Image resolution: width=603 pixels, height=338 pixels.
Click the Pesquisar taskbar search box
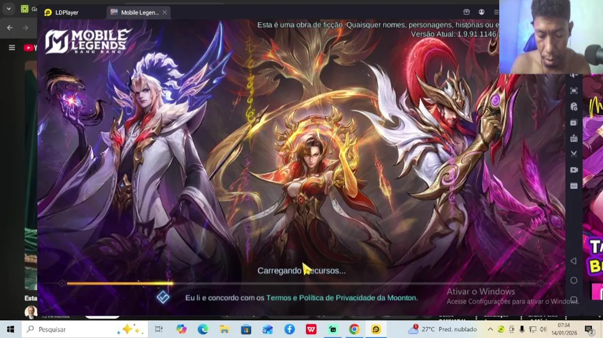click(x=85, y=329)
